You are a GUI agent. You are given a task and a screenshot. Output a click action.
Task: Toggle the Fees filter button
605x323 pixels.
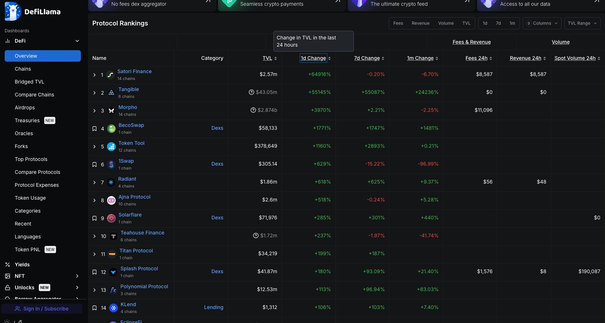tap(398, 23)
